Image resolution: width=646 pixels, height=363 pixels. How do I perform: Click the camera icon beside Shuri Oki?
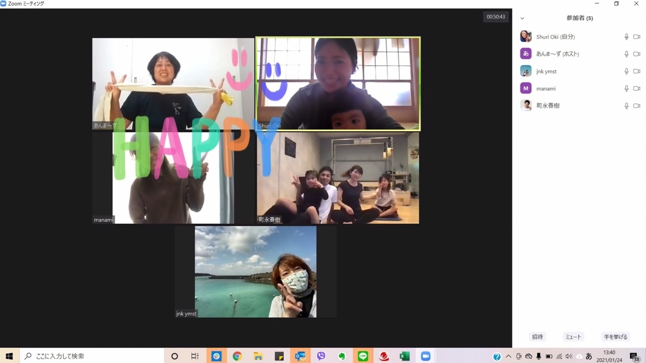pos(637,37)
